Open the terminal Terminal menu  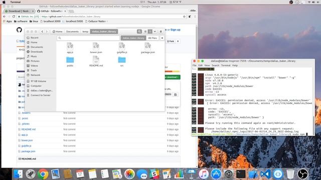pyautogui.click(x=226, y=65)
